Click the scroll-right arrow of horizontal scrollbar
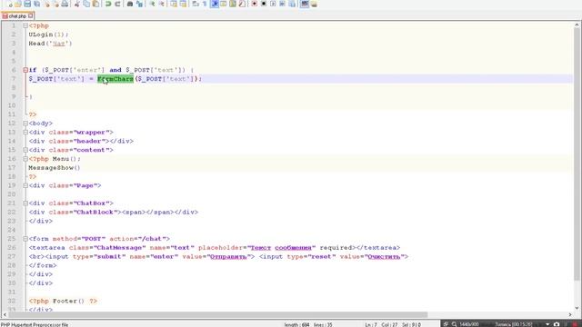The image size is (582, 327). point(570,315)
